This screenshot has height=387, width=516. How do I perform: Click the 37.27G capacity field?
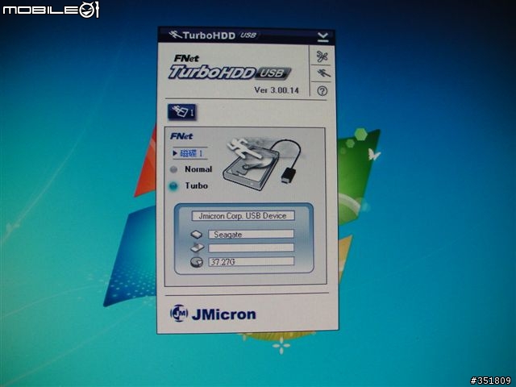click(251, 261)
